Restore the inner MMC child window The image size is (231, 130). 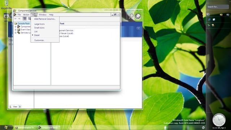[x=115, y=14]
